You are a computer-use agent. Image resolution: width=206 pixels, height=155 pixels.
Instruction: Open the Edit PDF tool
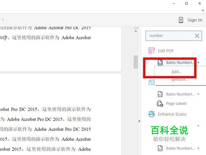pos(166,51)
